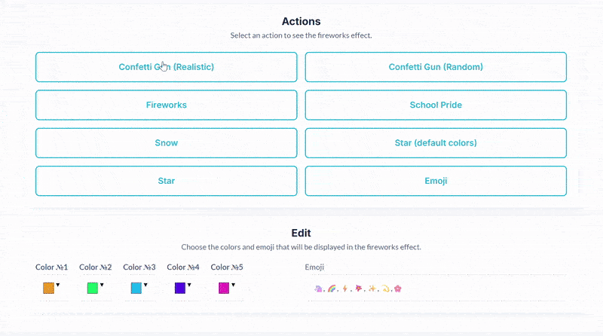
Task: Activate the Emoji fireworks effect
Action: (x=436, y=181)
